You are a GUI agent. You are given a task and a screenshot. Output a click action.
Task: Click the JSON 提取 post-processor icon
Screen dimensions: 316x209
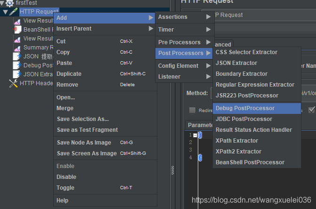click(17, 56)
